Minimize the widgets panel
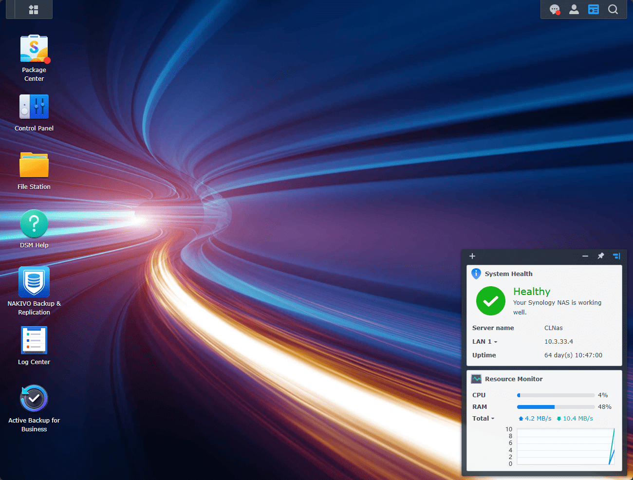This screenshot has height=480, width=633. 585,256
